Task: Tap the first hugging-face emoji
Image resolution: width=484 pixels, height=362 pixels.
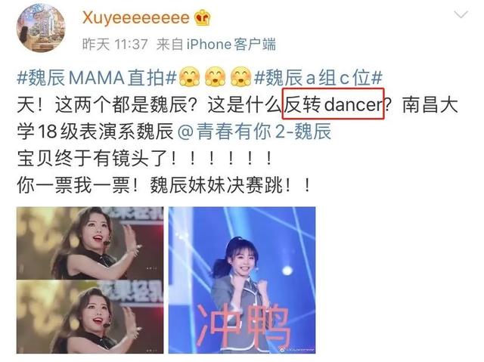Action: coord(190,77)
